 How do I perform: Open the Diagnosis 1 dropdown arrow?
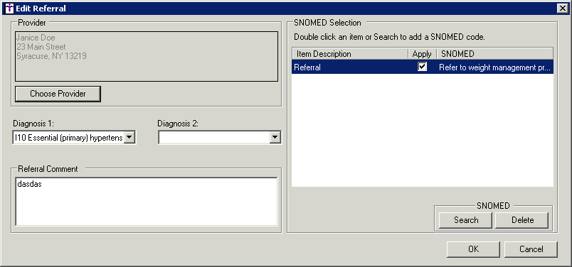point(130,137)
